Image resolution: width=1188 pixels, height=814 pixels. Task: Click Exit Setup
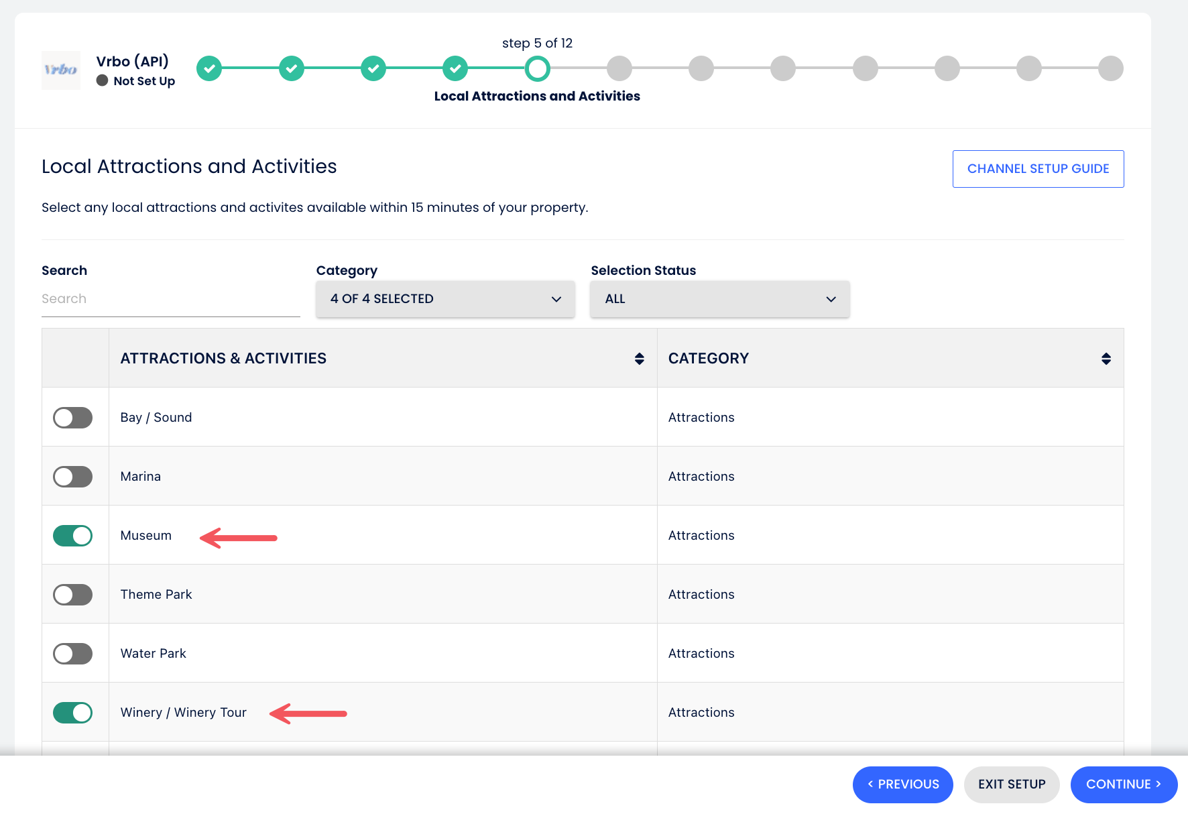[1011, 784]
